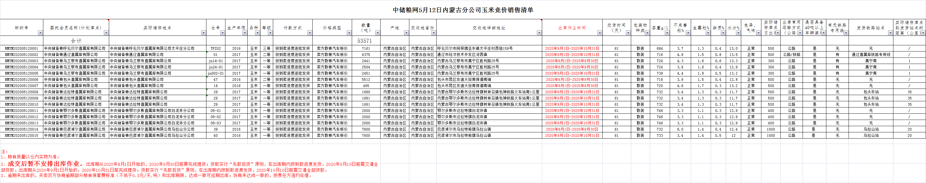Select cell NMYM202005120015
The height and width of the screenshot is (183, 926).
coord(22,136)
